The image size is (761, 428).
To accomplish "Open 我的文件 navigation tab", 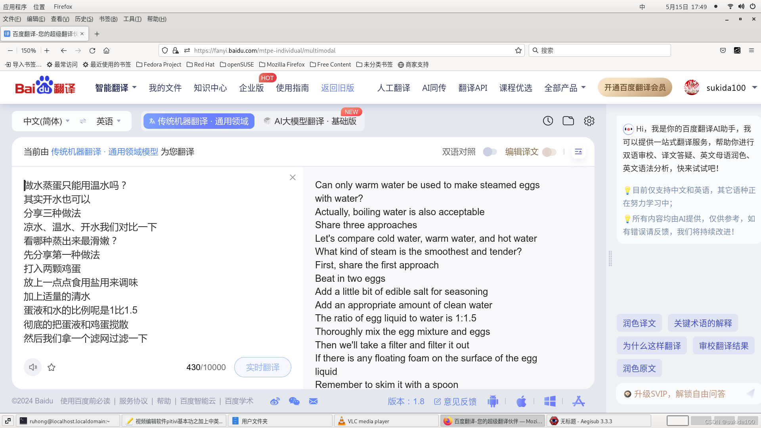I will pos(165,88).
